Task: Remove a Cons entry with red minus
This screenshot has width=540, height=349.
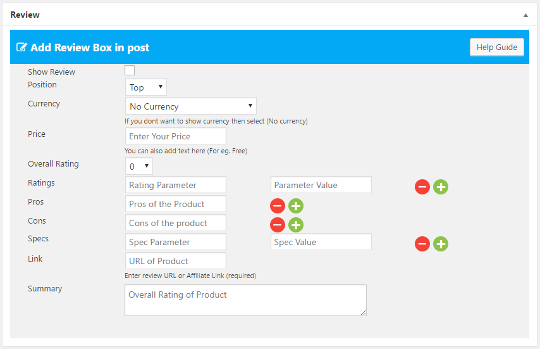Action: pyautogui.click(x=278, y=225)
